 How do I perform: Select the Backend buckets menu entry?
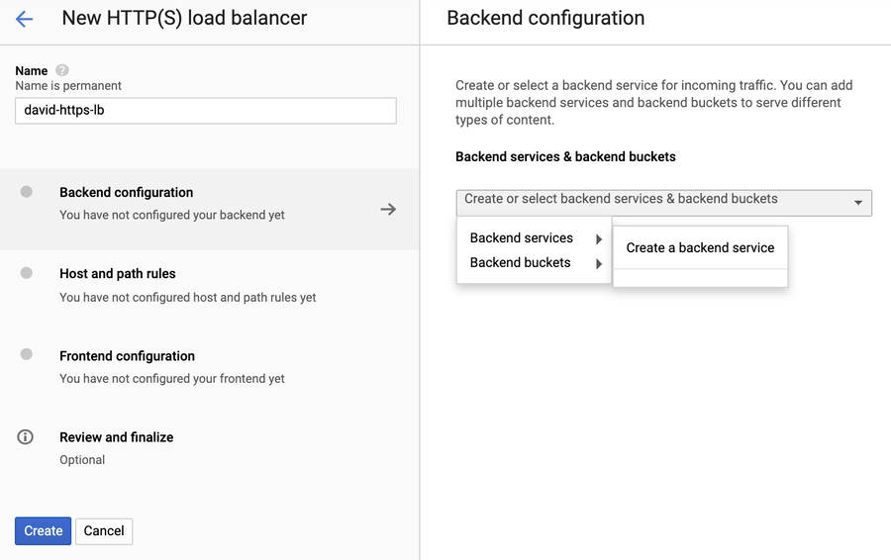point(521,263)
